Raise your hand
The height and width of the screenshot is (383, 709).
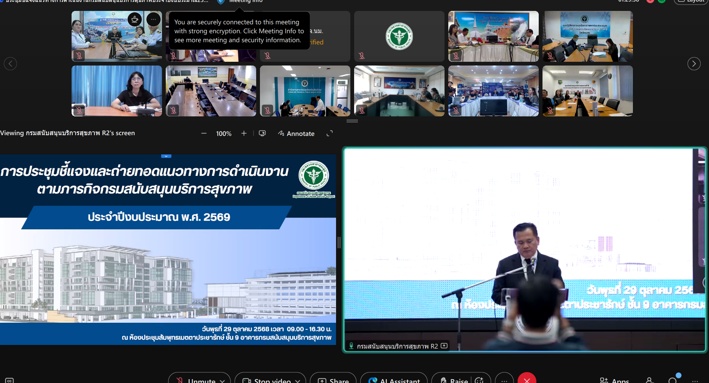point(454,380)
